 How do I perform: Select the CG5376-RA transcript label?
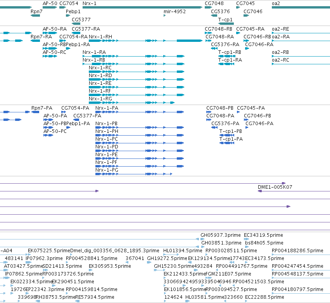coord(225,45)
